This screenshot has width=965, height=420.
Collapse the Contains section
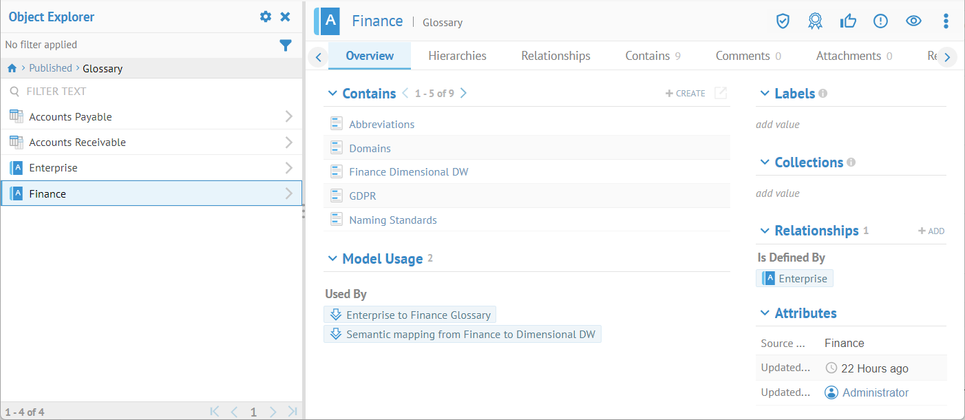[333, 94]
